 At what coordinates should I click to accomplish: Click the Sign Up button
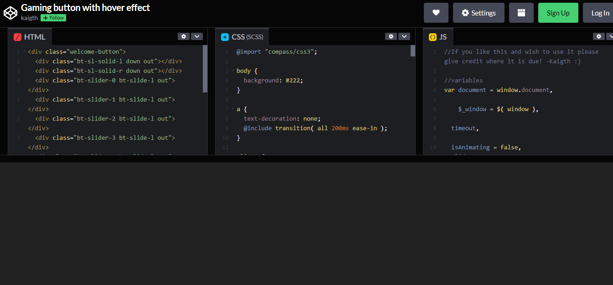[558, 12]
